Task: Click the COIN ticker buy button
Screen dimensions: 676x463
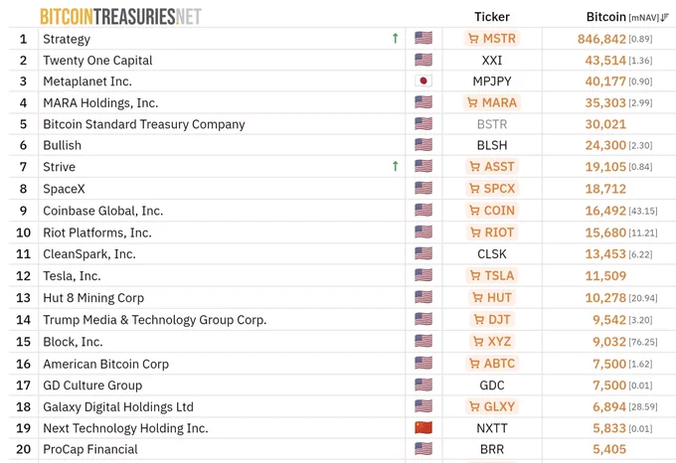Action: coord(492,211)
